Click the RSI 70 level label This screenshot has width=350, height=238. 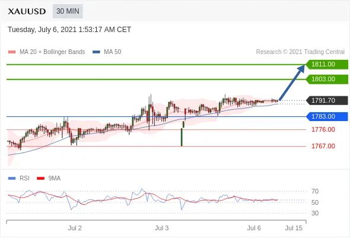(x=315, y=191)
